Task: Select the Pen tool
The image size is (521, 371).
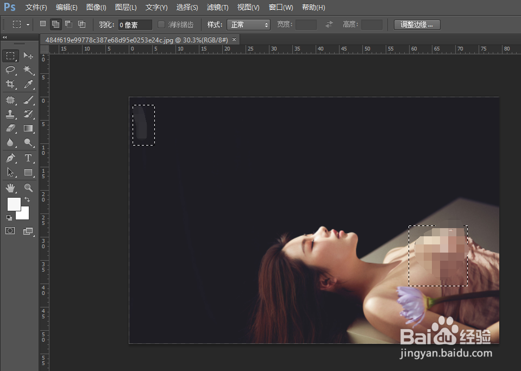Action: point(10,158)
